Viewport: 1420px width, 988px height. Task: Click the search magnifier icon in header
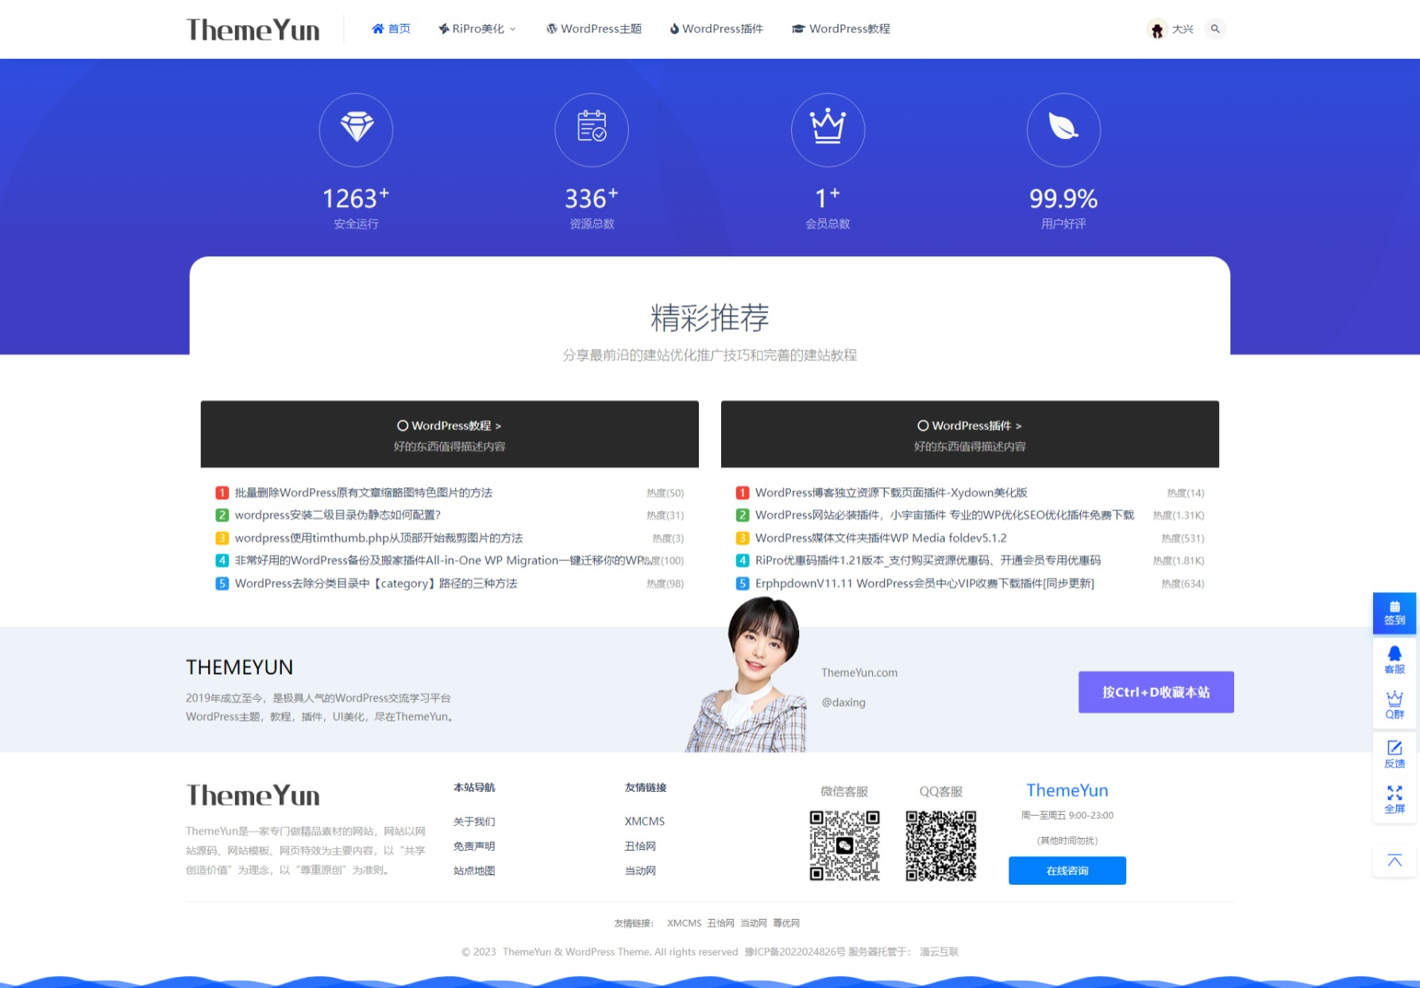pyautogui.click(x=1214, y=29)
